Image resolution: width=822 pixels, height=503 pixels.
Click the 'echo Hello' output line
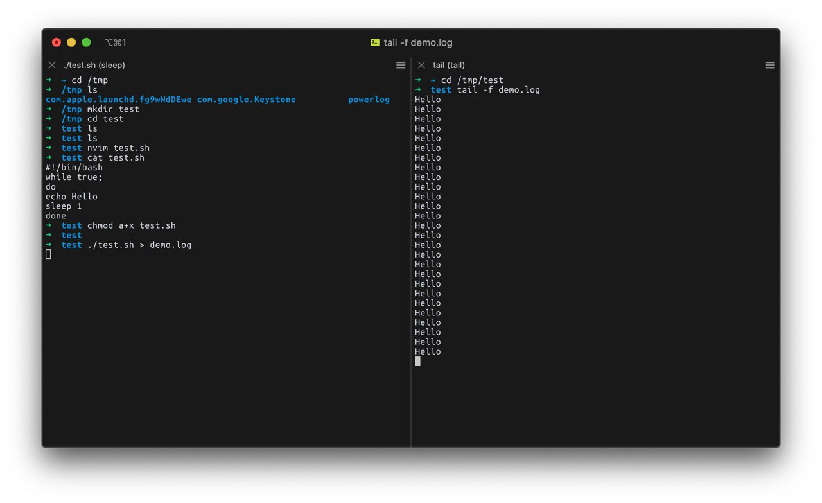pyautogui.click(x=71, y=196)
